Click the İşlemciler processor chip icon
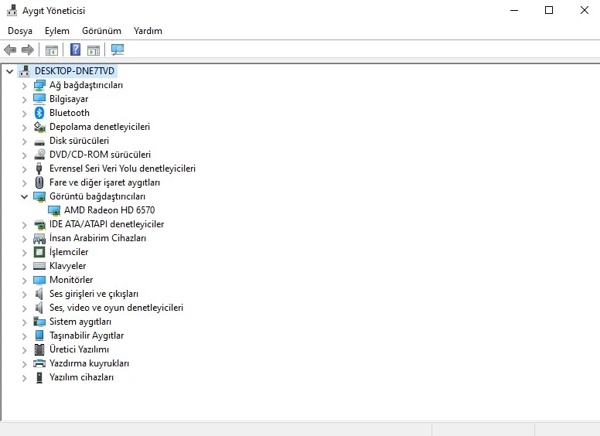 point(39,252)
